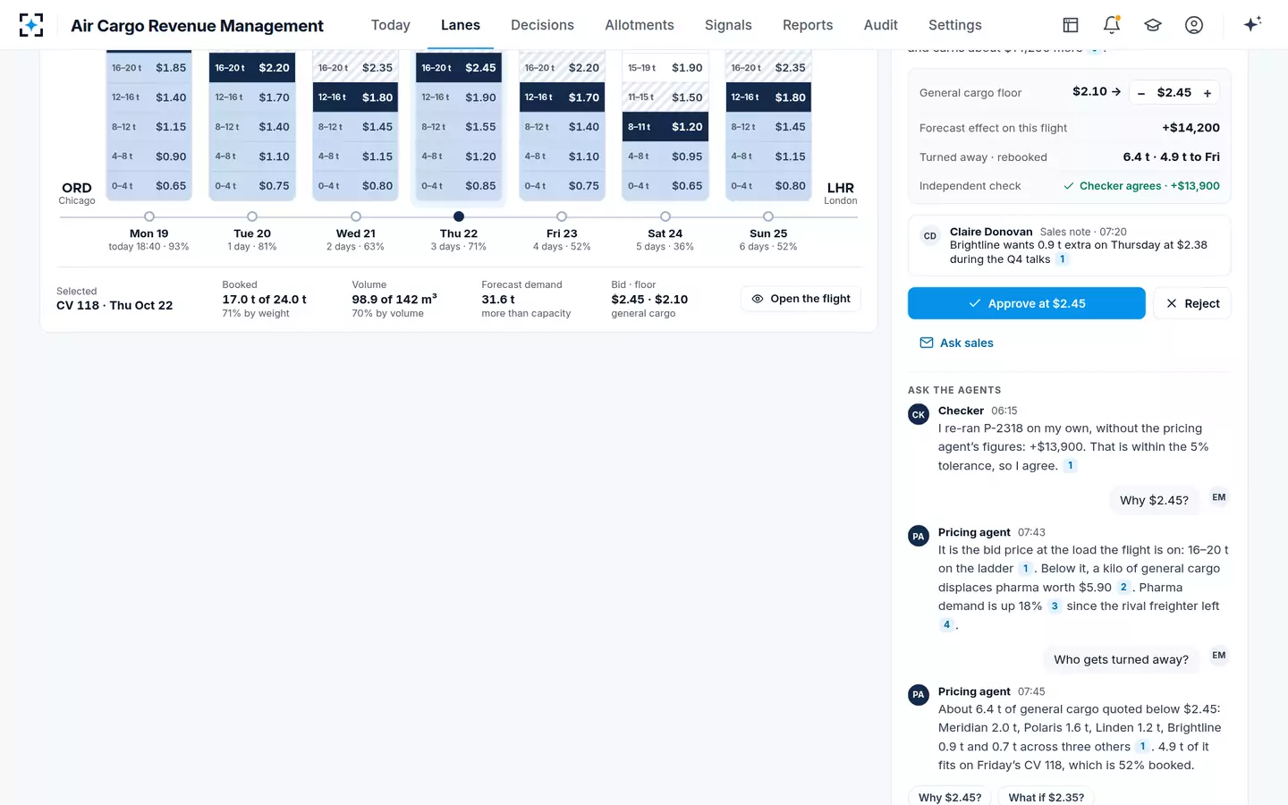
Task: Select the Wed 21 timeline marker
Action: point(356,216)
